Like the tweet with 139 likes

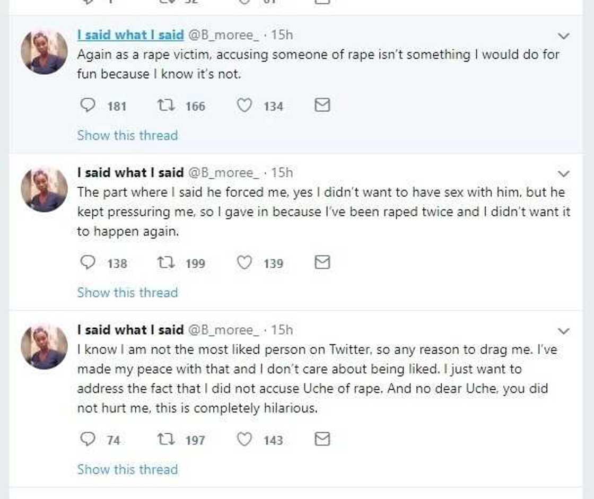point(244,263)
